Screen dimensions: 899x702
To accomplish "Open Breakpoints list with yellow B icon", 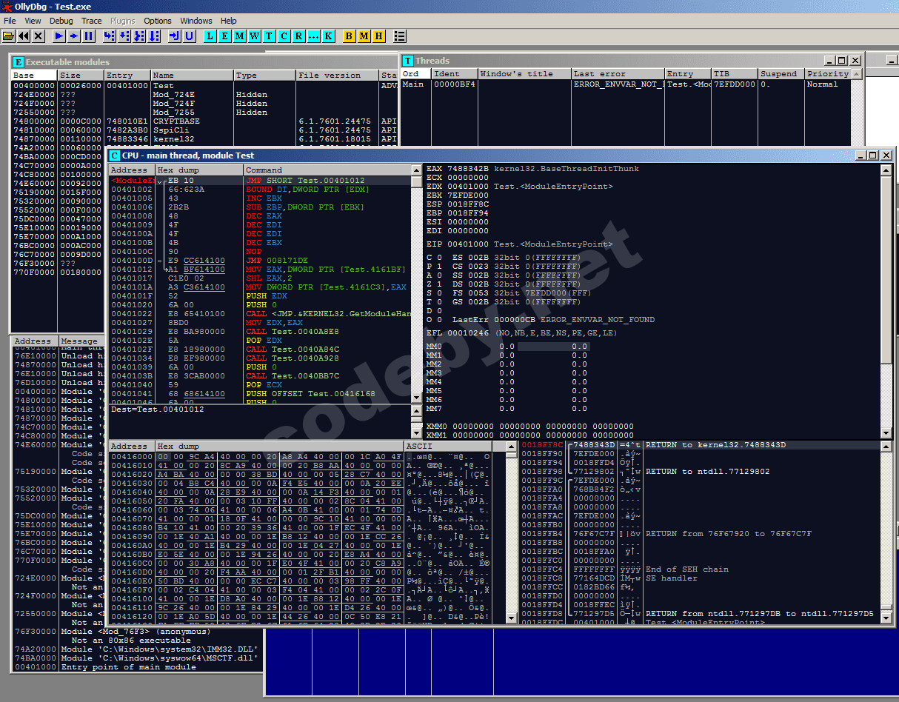I will pos(349,36).
